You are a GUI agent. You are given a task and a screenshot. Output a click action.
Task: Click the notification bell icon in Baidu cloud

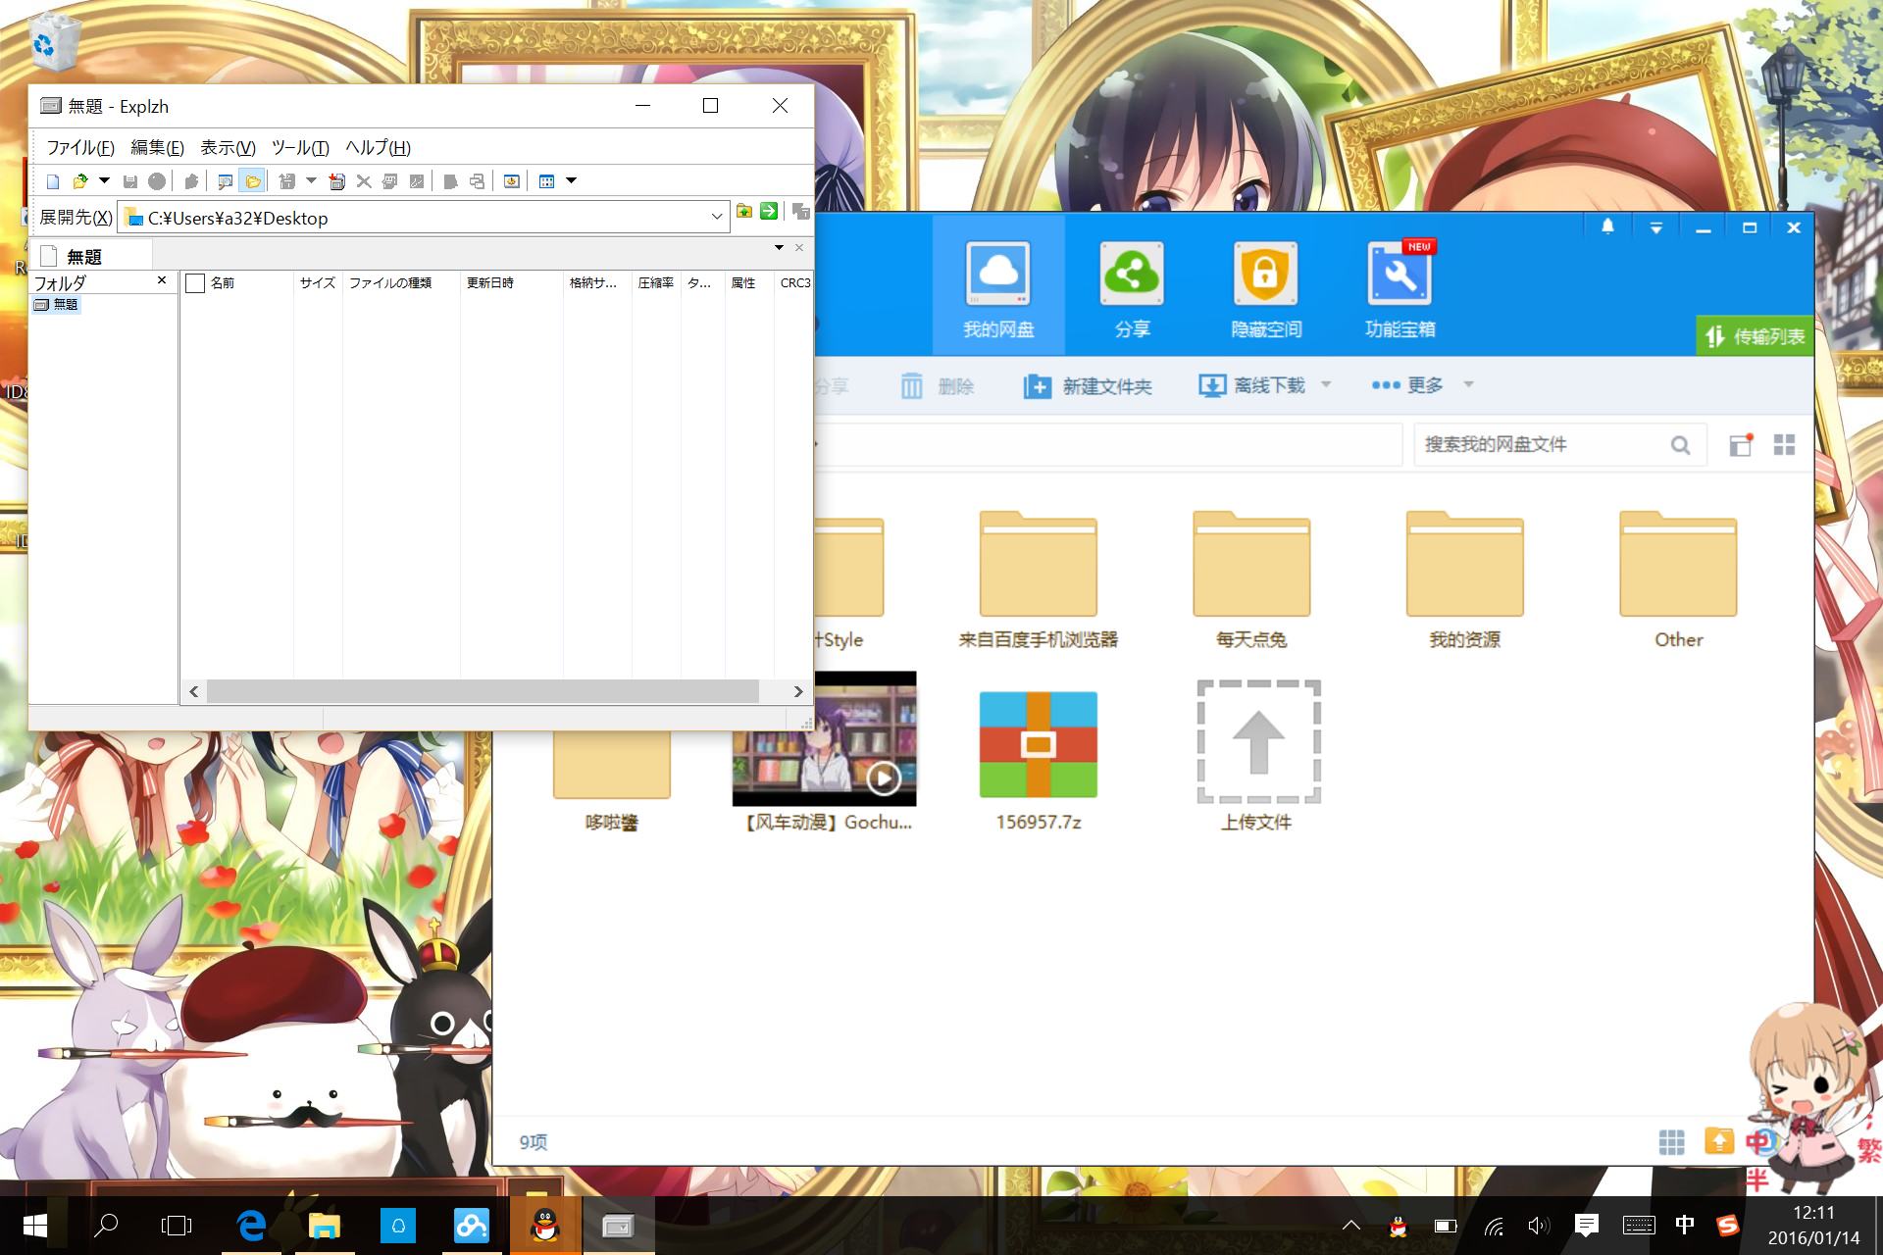[1607, 227]
